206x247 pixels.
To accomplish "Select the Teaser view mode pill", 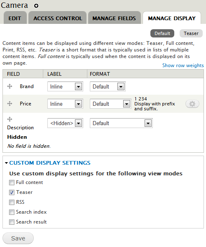I will click(191, 33).
